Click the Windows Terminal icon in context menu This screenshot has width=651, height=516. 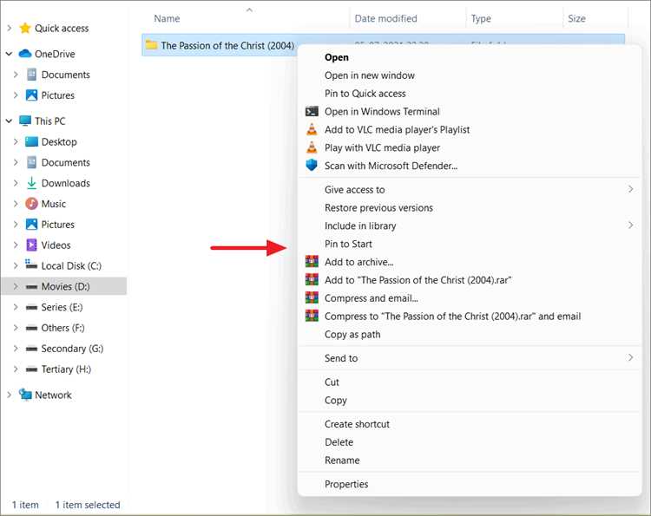(x=312, y=112)
